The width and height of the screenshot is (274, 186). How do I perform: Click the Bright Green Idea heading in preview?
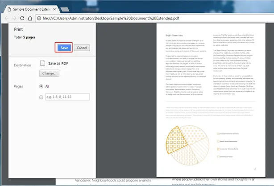(174, 36)
